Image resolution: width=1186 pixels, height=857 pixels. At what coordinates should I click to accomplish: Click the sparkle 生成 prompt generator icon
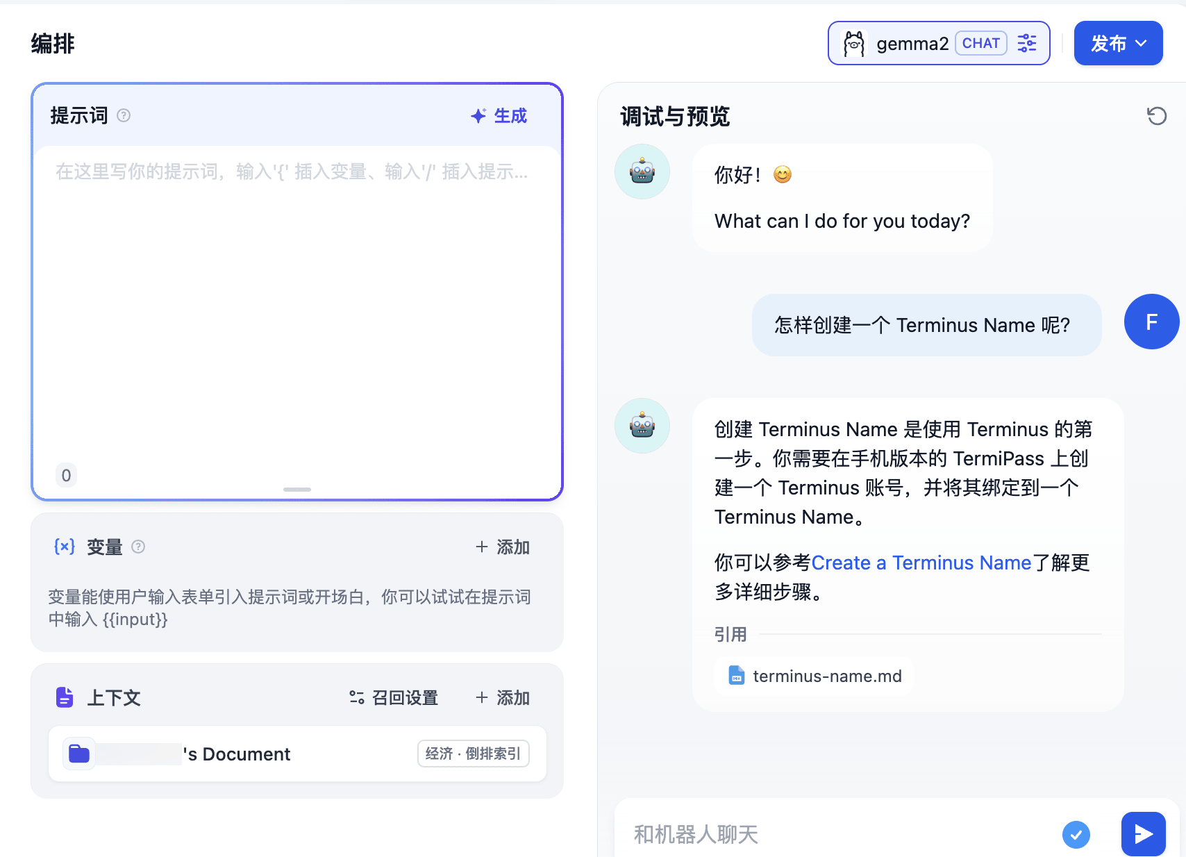coord(478,115)
